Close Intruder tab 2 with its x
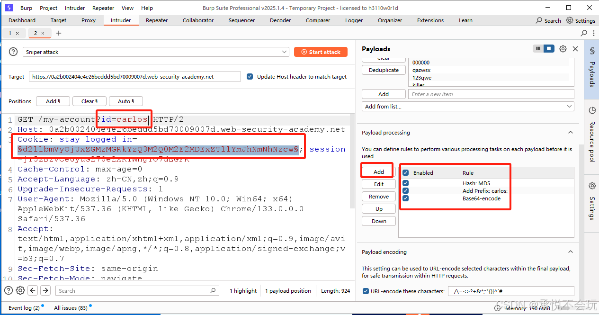The width and height of the screenshot is (599, 315). pyautogui.click(x=43, y=33)
